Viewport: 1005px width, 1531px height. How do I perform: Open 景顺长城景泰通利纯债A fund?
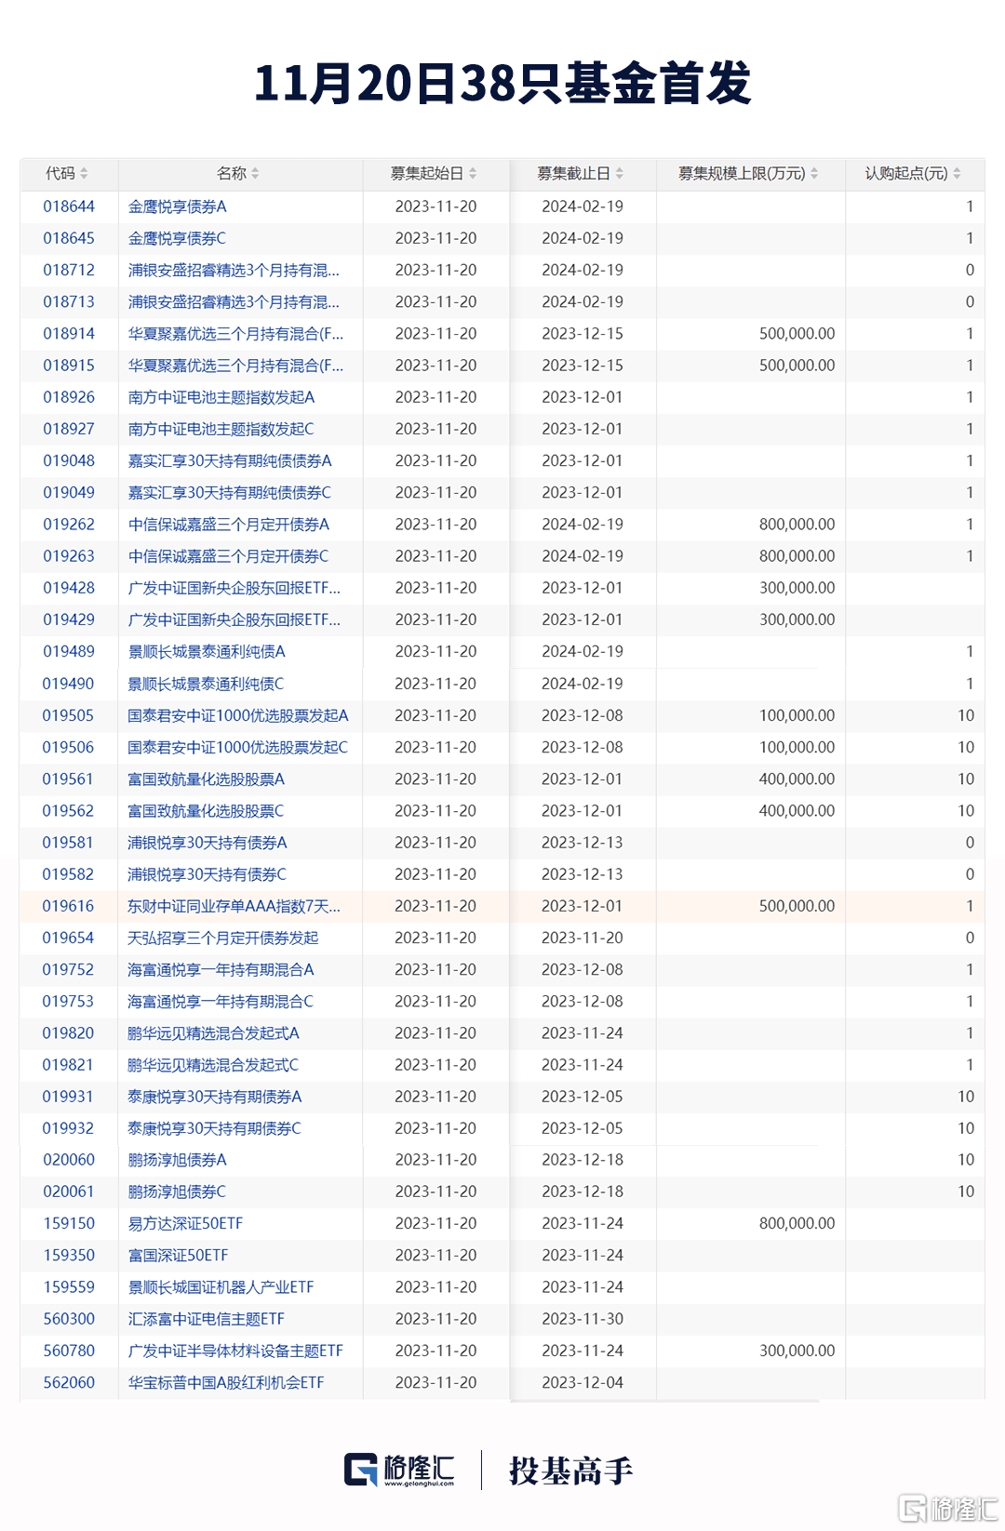click(207, 651)
